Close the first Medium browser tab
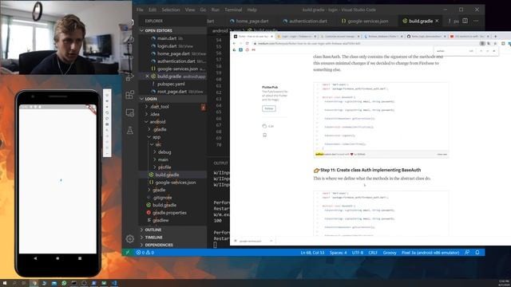Screen dimensions: 511x287 [272, 37]
